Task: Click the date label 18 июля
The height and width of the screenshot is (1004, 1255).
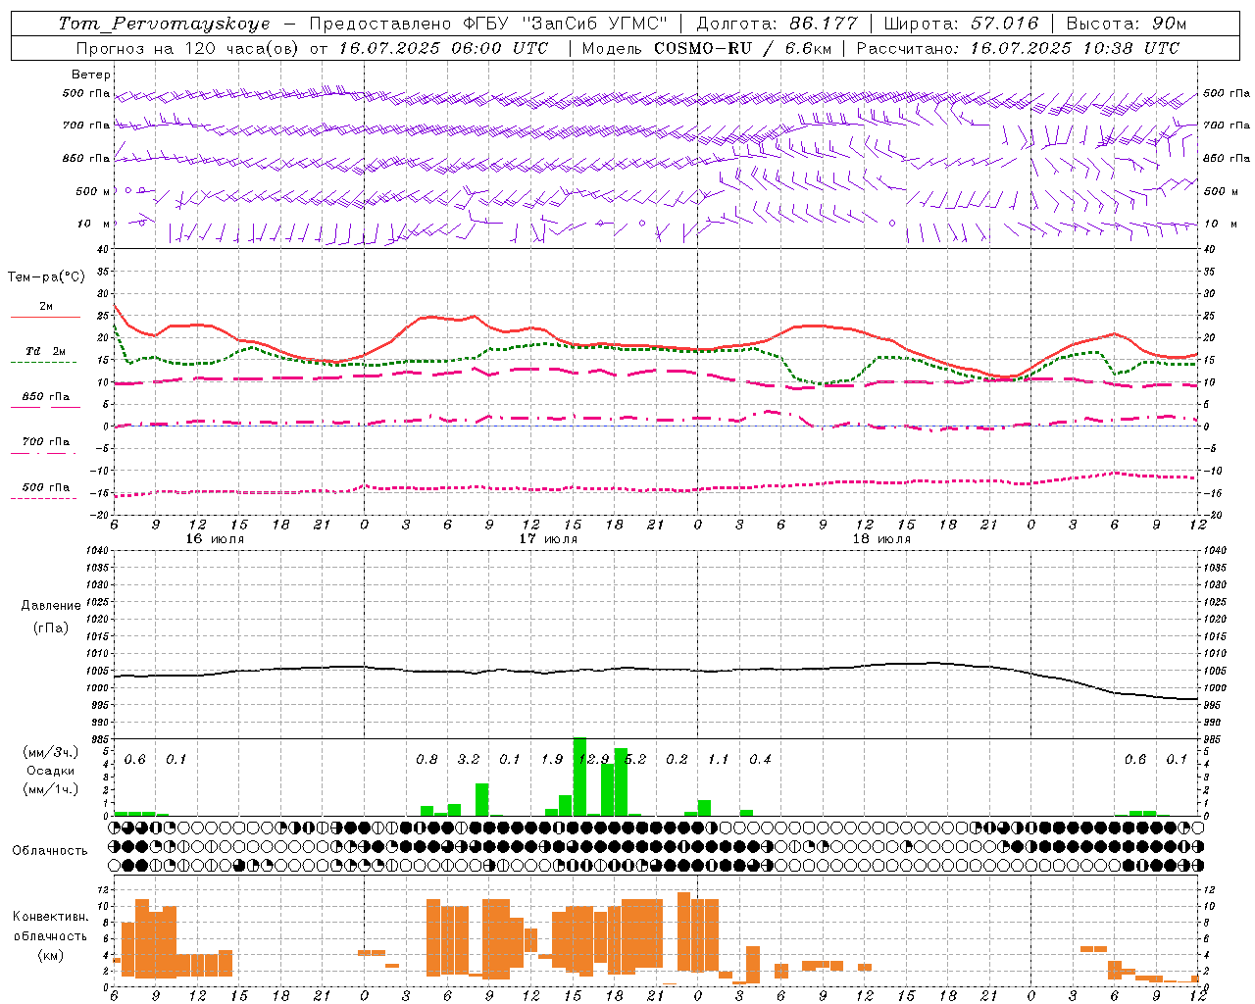Action: point(881,538)
